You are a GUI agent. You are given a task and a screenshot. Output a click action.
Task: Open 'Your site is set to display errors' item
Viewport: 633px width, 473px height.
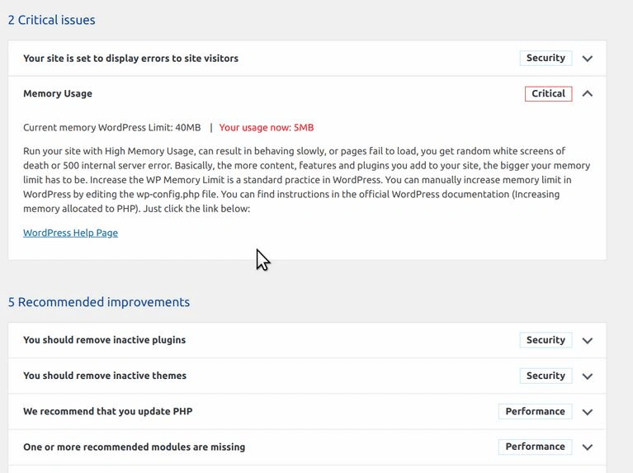tap(130, 59)
